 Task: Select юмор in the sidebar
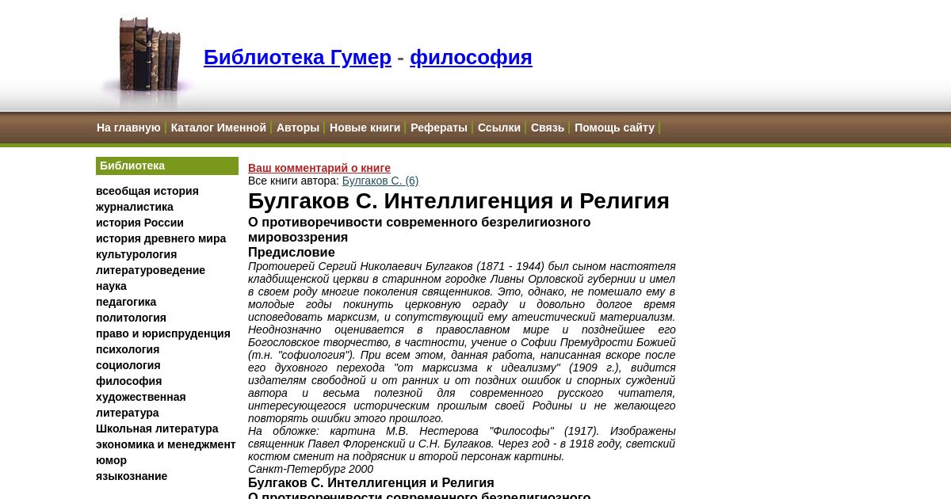tap(111, 460)
